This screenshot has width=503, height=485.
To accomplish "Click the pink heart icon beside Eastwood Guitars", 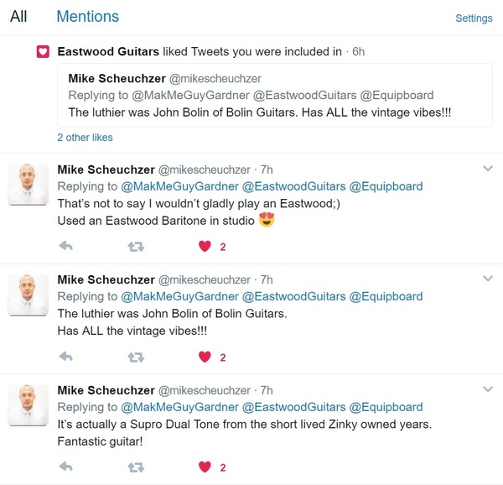I will pos(43,52).
